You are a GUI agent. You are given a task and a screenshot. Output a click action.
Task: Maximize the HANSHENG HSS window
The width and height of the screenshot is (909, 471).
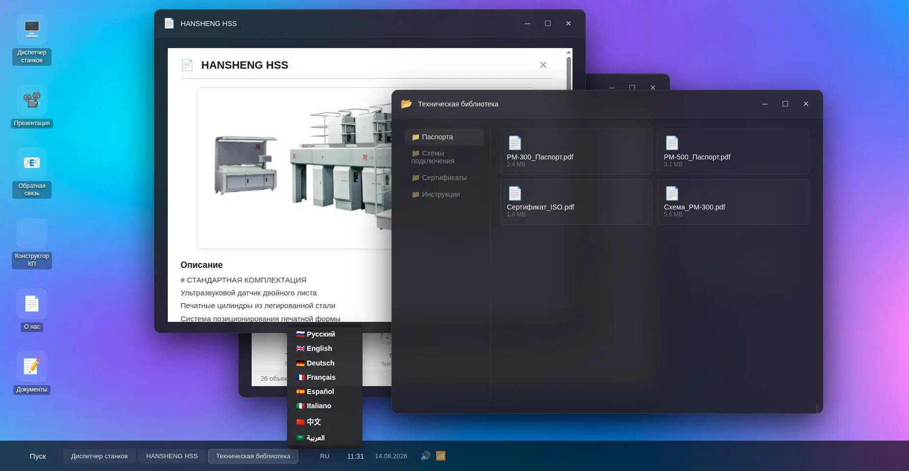548,23
